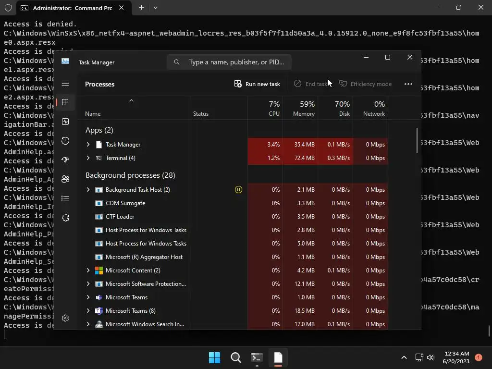Viewport: 492px width, 369px height.
Task: Click the process list vertical scrollbar
Action: tap(417, 140)
